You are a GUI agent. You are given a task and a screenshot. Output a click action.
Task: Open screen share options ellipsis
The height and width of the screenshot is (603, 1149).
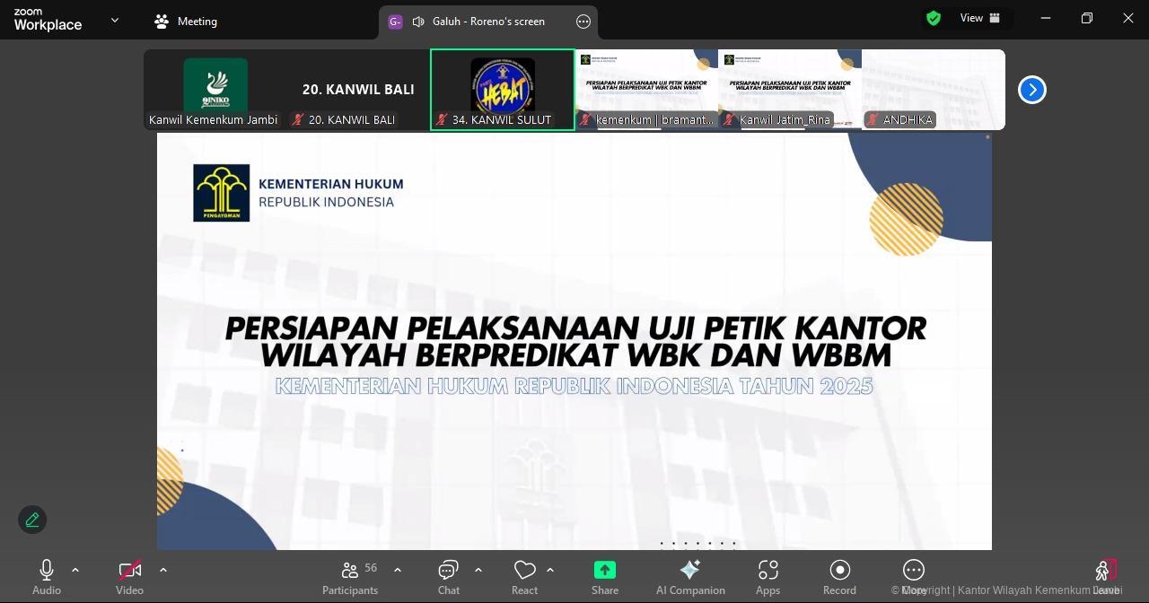583,22
